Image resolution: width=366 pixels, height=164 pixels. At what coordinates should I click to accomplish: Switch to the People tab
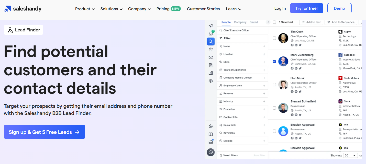click(226, 22)
